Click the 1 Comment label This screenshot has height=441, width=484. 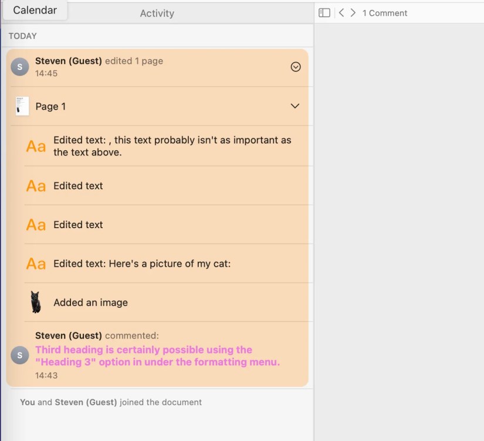385,13
